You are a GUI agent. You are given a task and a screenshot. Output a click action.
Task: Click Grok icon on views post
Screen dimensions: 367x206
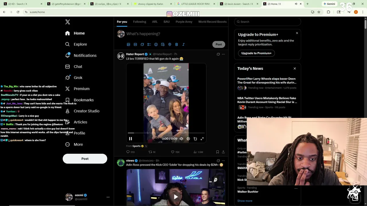tap(218, 161)
